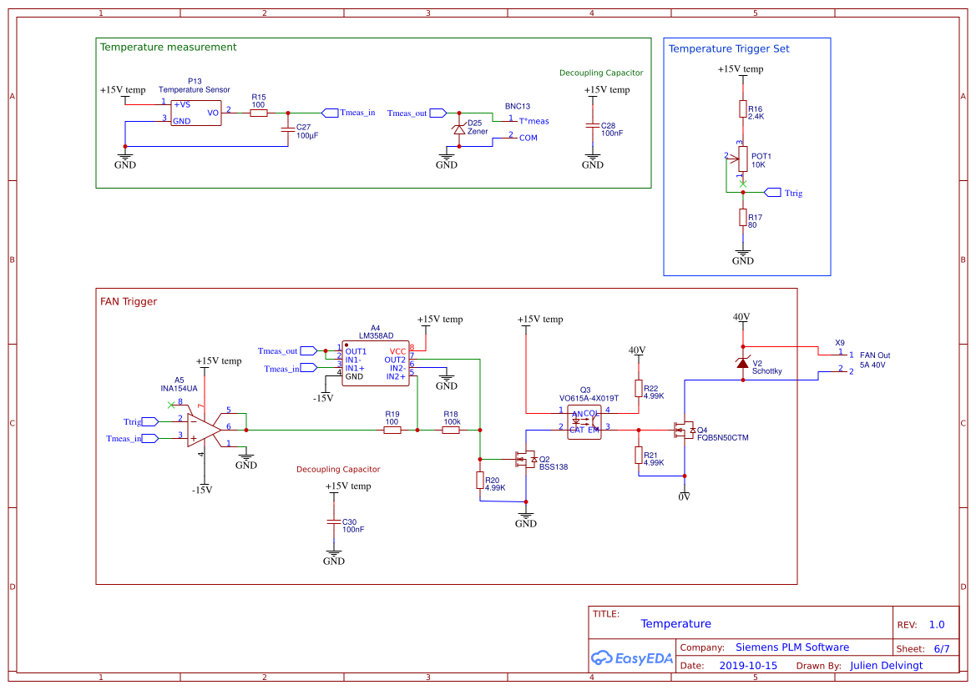Viewport: 976px width, 690px height.
Task: Click the revision value '1.0'
Action: point(937,625)
